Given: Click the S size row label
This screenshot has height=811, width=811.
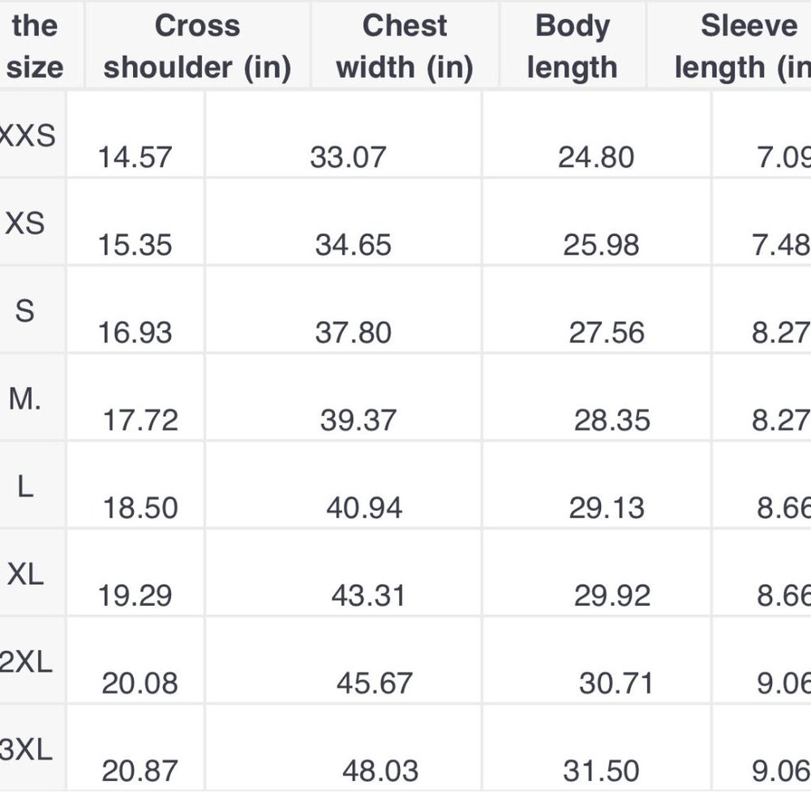Looking at the screenshot, I should click(x=25, y=311).
